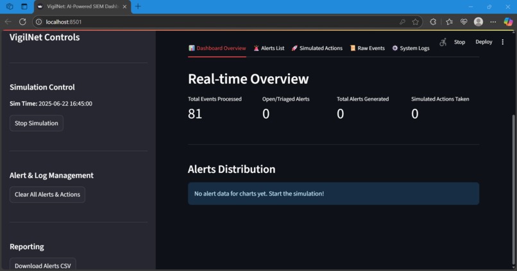Viewport: 517px width, 271px height.
Task: Open the browser workspaces icon
Action: click(10, 6)
